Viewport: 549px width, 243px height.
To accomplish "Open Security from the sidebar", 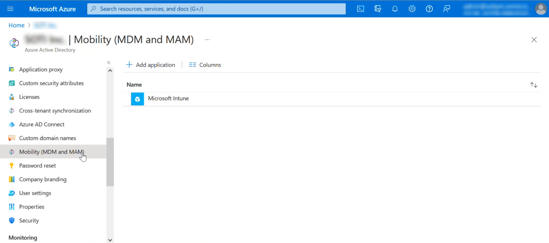I will (x=29, y=220).
